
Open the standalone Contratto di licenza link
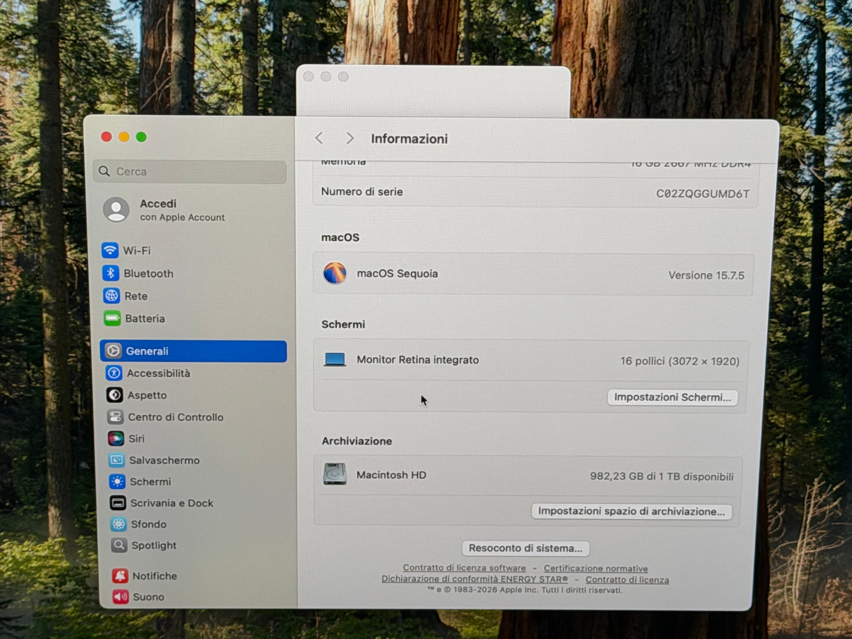pos(627,579)
